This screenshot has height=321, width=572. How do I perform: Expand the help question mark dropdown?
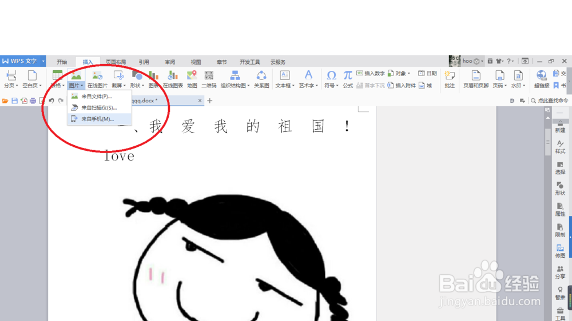click(513, 61)
